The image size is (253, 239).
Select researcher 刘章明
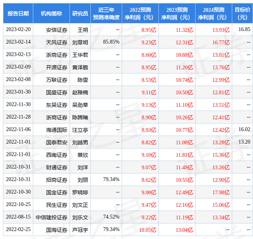80,42
